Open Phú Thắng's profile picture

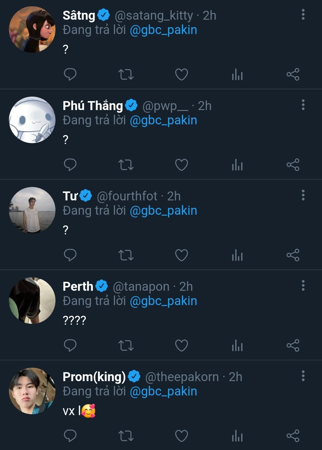pos(32,120)
